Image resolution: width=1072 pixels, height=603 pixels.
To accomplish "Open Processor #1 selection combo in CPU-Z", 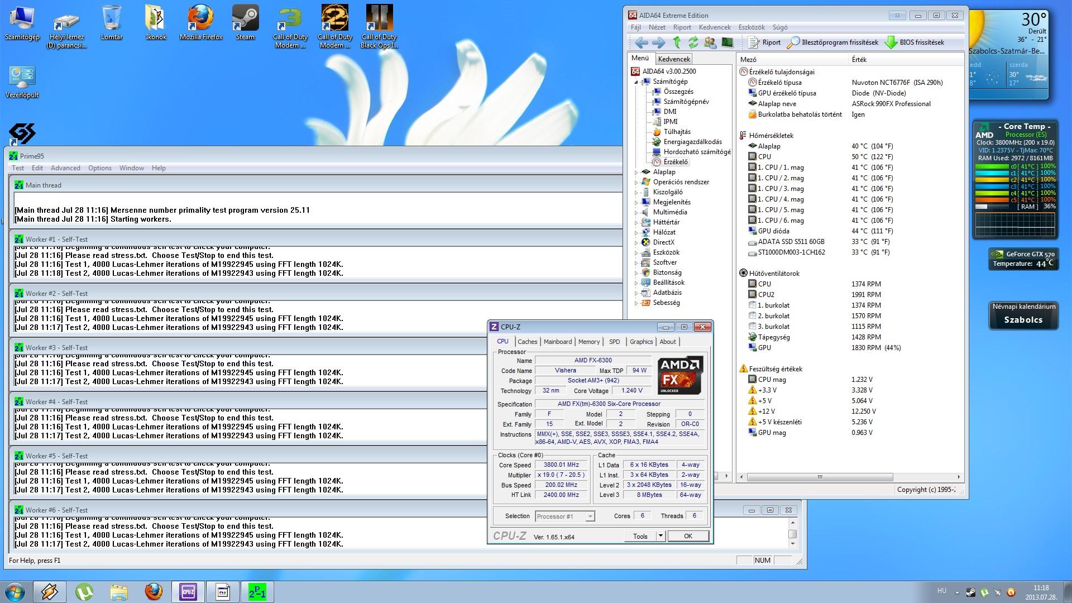I will click(x=564, y=516).
